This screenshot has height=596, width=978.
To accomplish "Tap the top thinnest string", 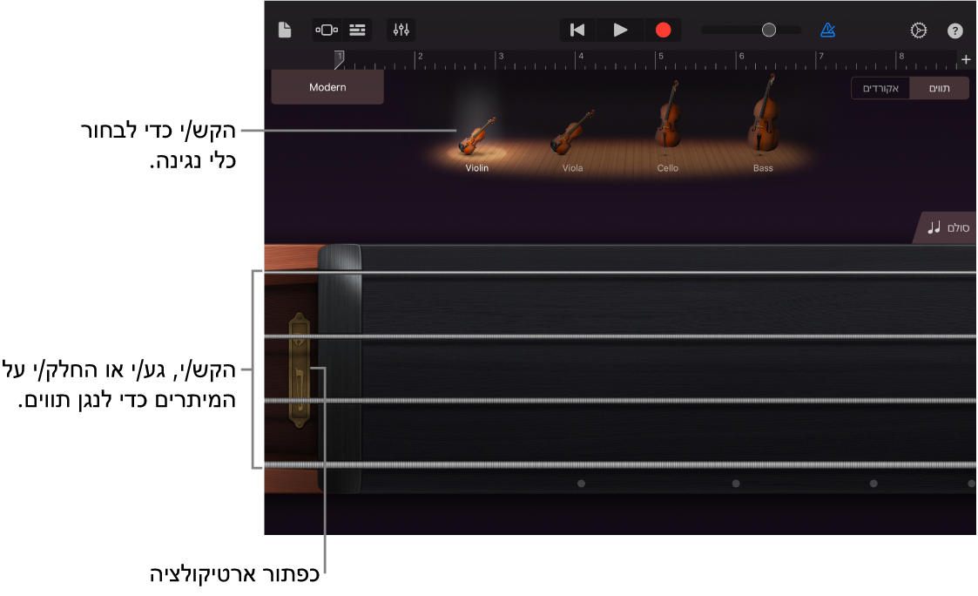I will (621, 273).
